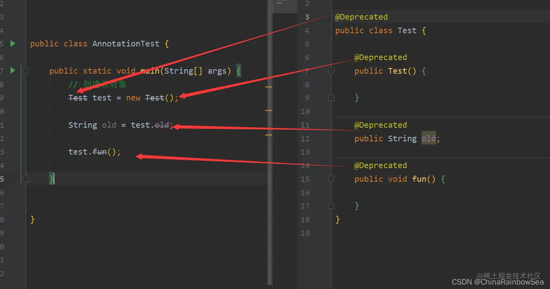Click fold end marker at main's closing brace

point(26,179)
